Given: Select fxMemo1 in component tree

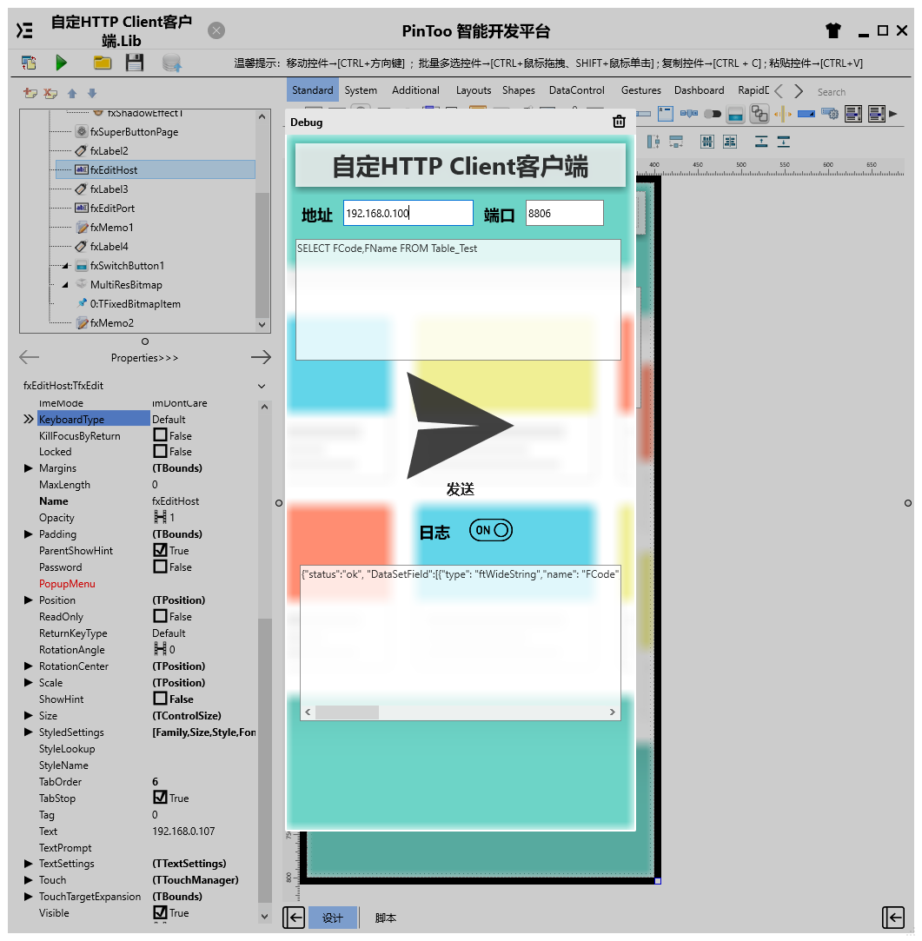Looking at the screenshot, I should 111,228.
